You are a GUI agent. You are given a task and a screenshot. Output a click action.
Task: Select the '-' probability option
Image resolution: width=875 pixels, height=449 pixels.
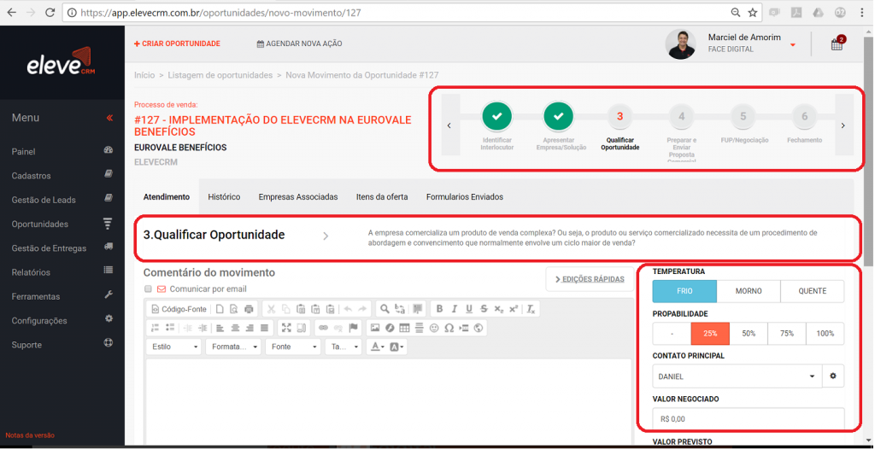(x=672, y=334)
